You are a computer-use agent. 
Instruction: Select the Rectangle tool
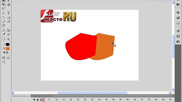(8, 17)
